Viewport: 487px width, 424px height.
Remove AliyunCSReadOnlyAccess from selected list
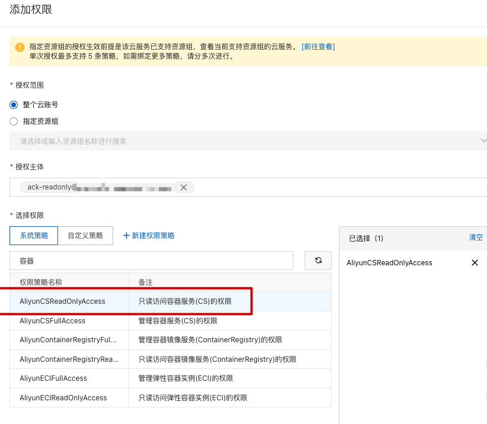pyautogui.click(x=475, y=262)
